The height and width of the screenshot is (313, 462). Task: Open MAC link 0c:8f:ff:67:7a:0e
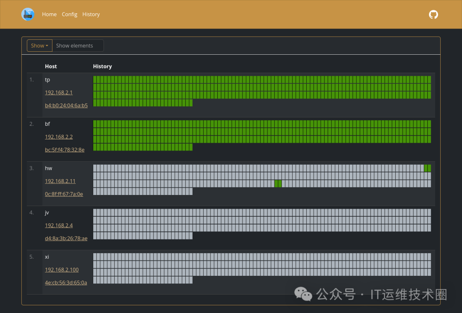[64, 194]
